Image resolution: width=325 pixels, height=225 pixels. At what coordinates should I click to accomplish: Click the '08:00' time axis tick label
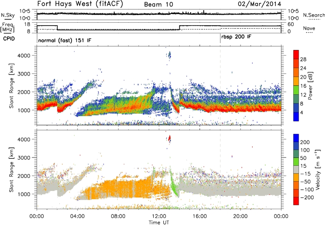[118, 216]
